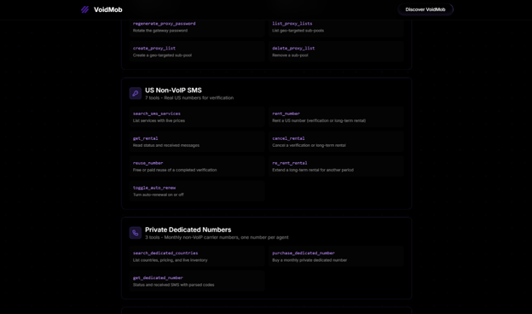The height and width of the screenshot is (314, 532).
Task: Click '7 tools - Real US numbers' subtitle
Action: (189, 98)
